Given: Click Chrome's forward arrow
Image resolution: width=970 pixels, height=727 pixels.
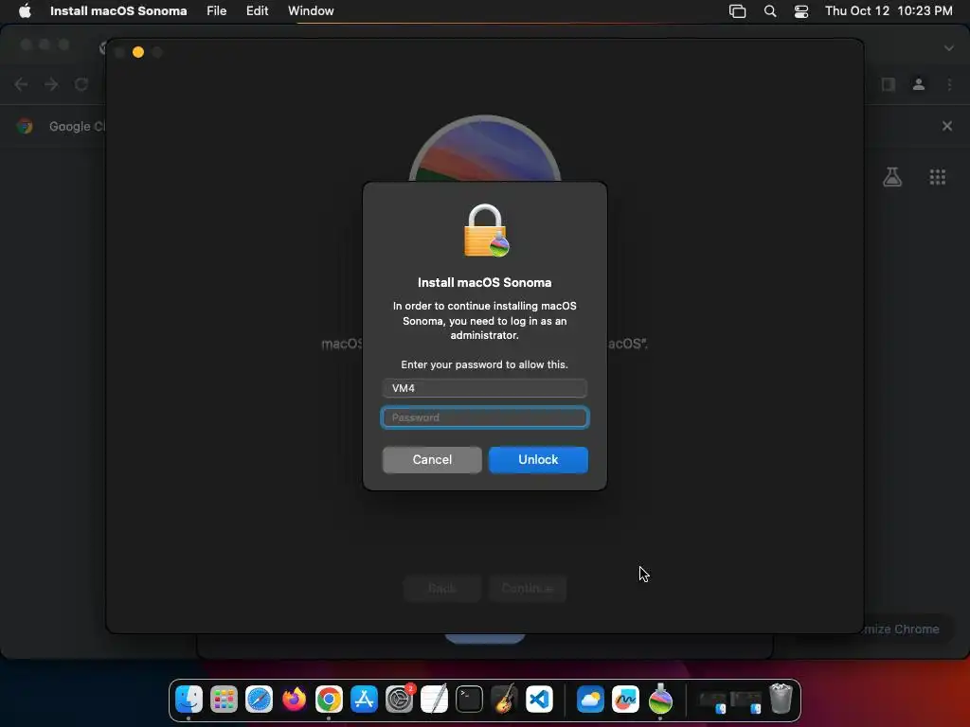Looking at the screenshot, I should pos(51,84).
